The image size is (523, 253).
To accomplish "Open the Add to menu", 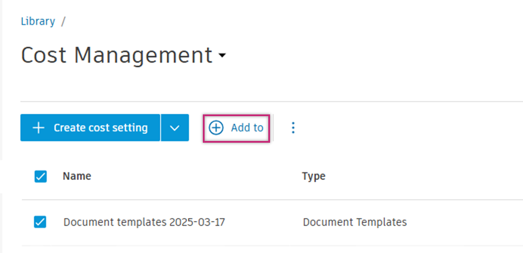I will click(x=236, y=128).
